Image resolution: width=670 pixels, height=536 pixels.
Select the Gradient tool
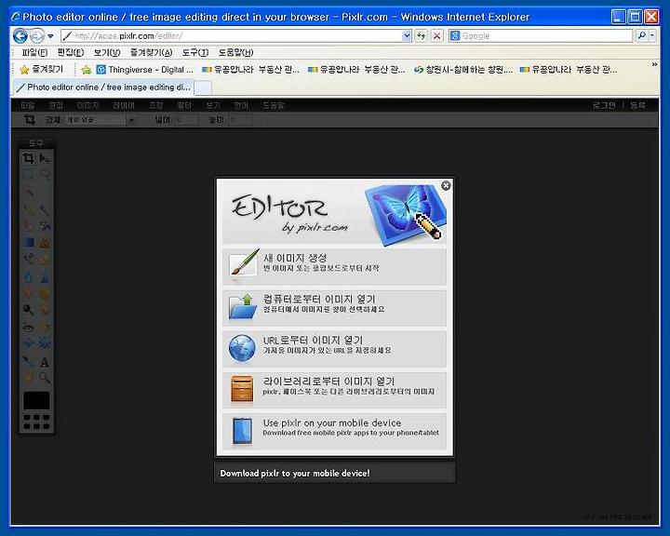[28, 243]
